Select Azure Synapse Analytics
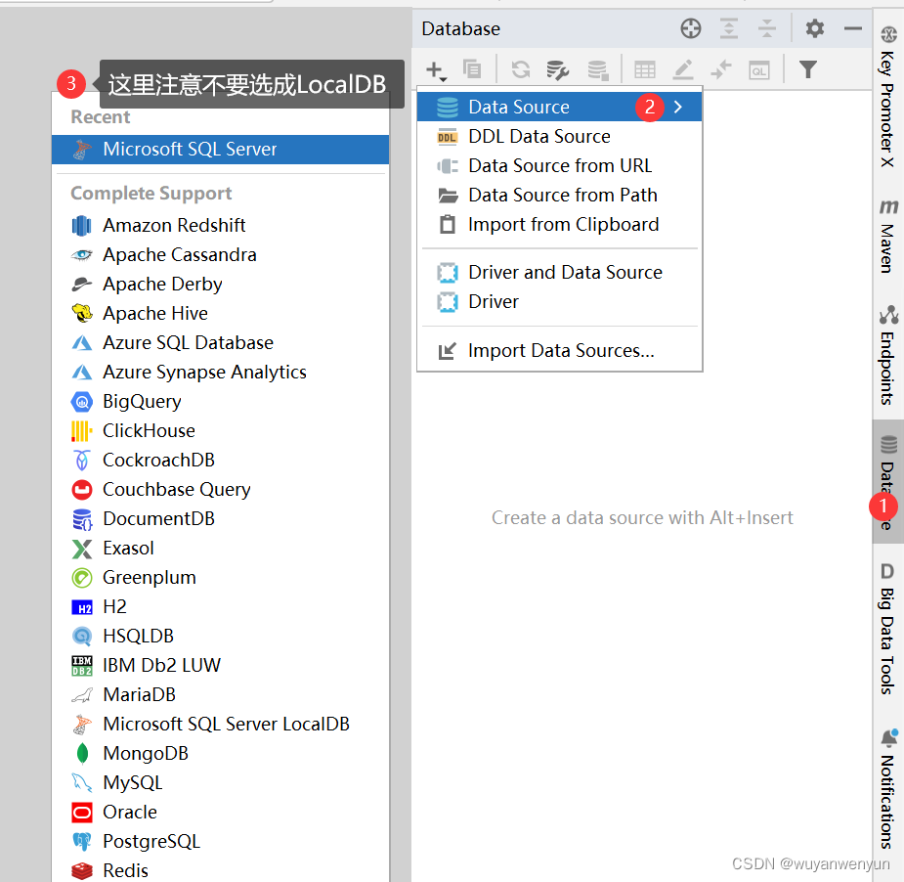Screen dimensions: 904x882 (220, 373)
